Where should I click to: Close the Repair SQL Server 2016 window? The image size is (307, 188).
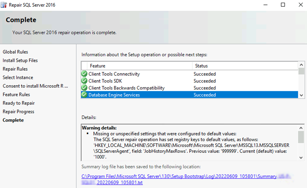click(301, 5)
